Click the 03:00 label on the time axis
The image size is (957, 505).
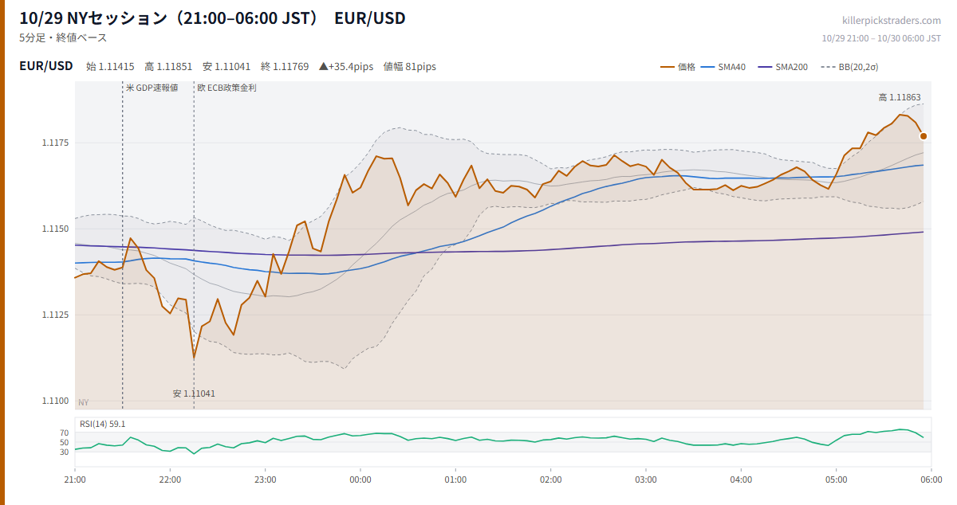pos(646,480)
